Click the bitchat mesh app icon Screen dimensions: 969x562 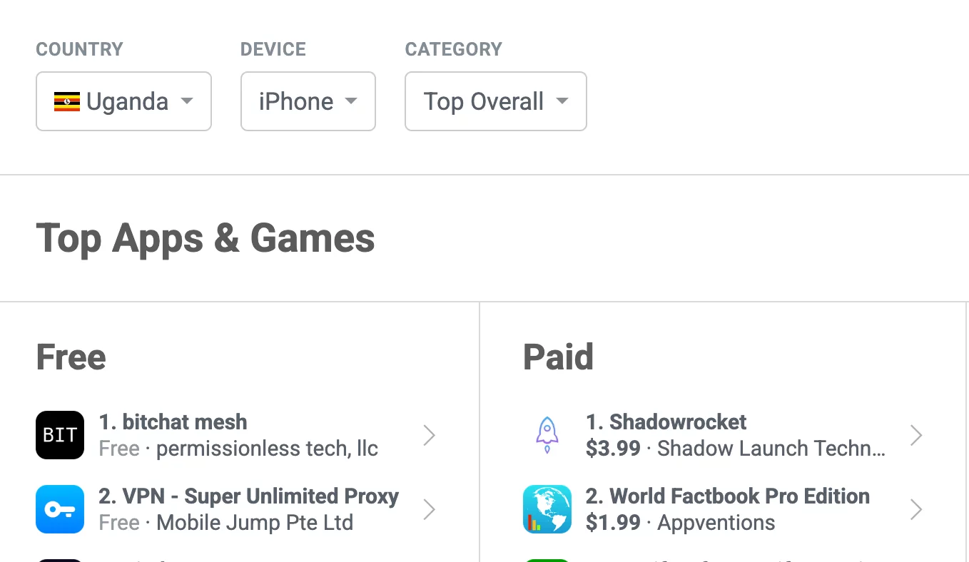[x=60, y=435]
